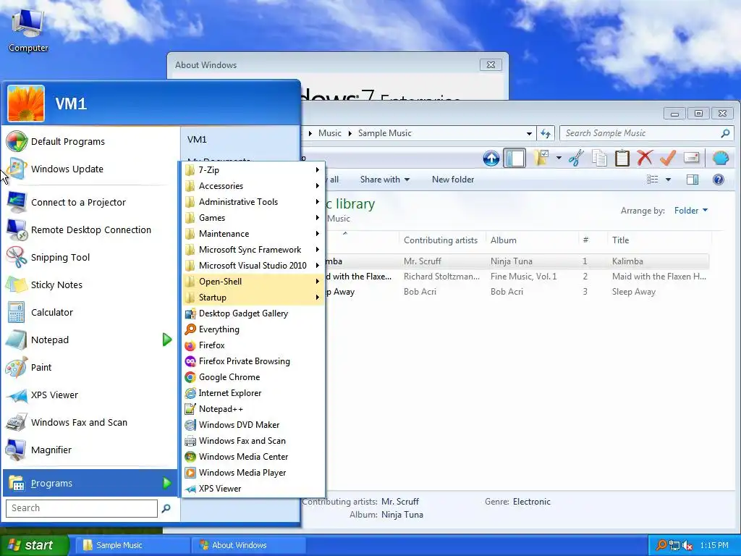Click the change view icon
Screen dimensions: 741x556
(653, 180)
